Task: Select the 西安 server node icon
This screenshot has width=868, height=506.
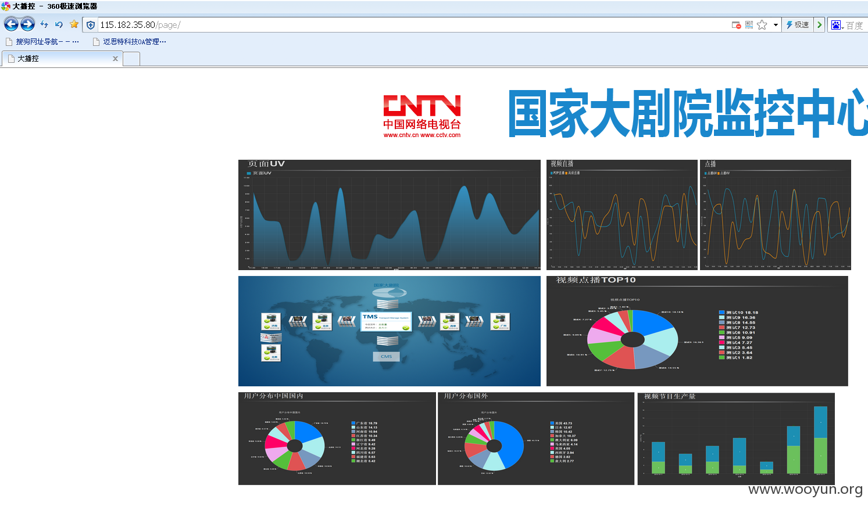Action: click(x=450, y=321)
